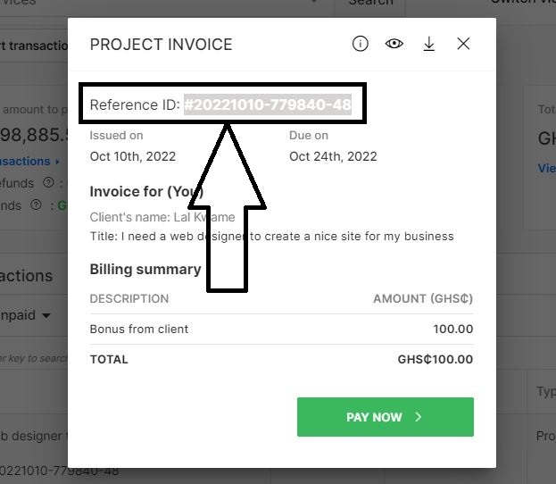Click the TOTAL amount GHS₵100.00
The width and height of the screenshot is (556, 484).
[x=435, y=360]
